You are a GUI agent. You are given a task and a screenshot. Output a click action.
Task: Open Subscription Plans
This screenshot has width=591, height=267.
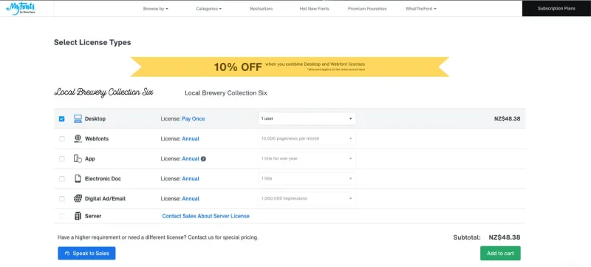tap(556, 8)
